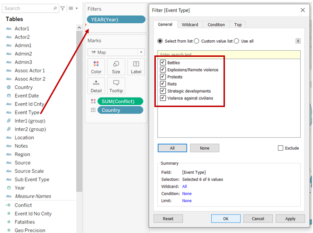Uncheck the Battles checkbox
This screenshot has width=313, height=233.
[163, 63]
